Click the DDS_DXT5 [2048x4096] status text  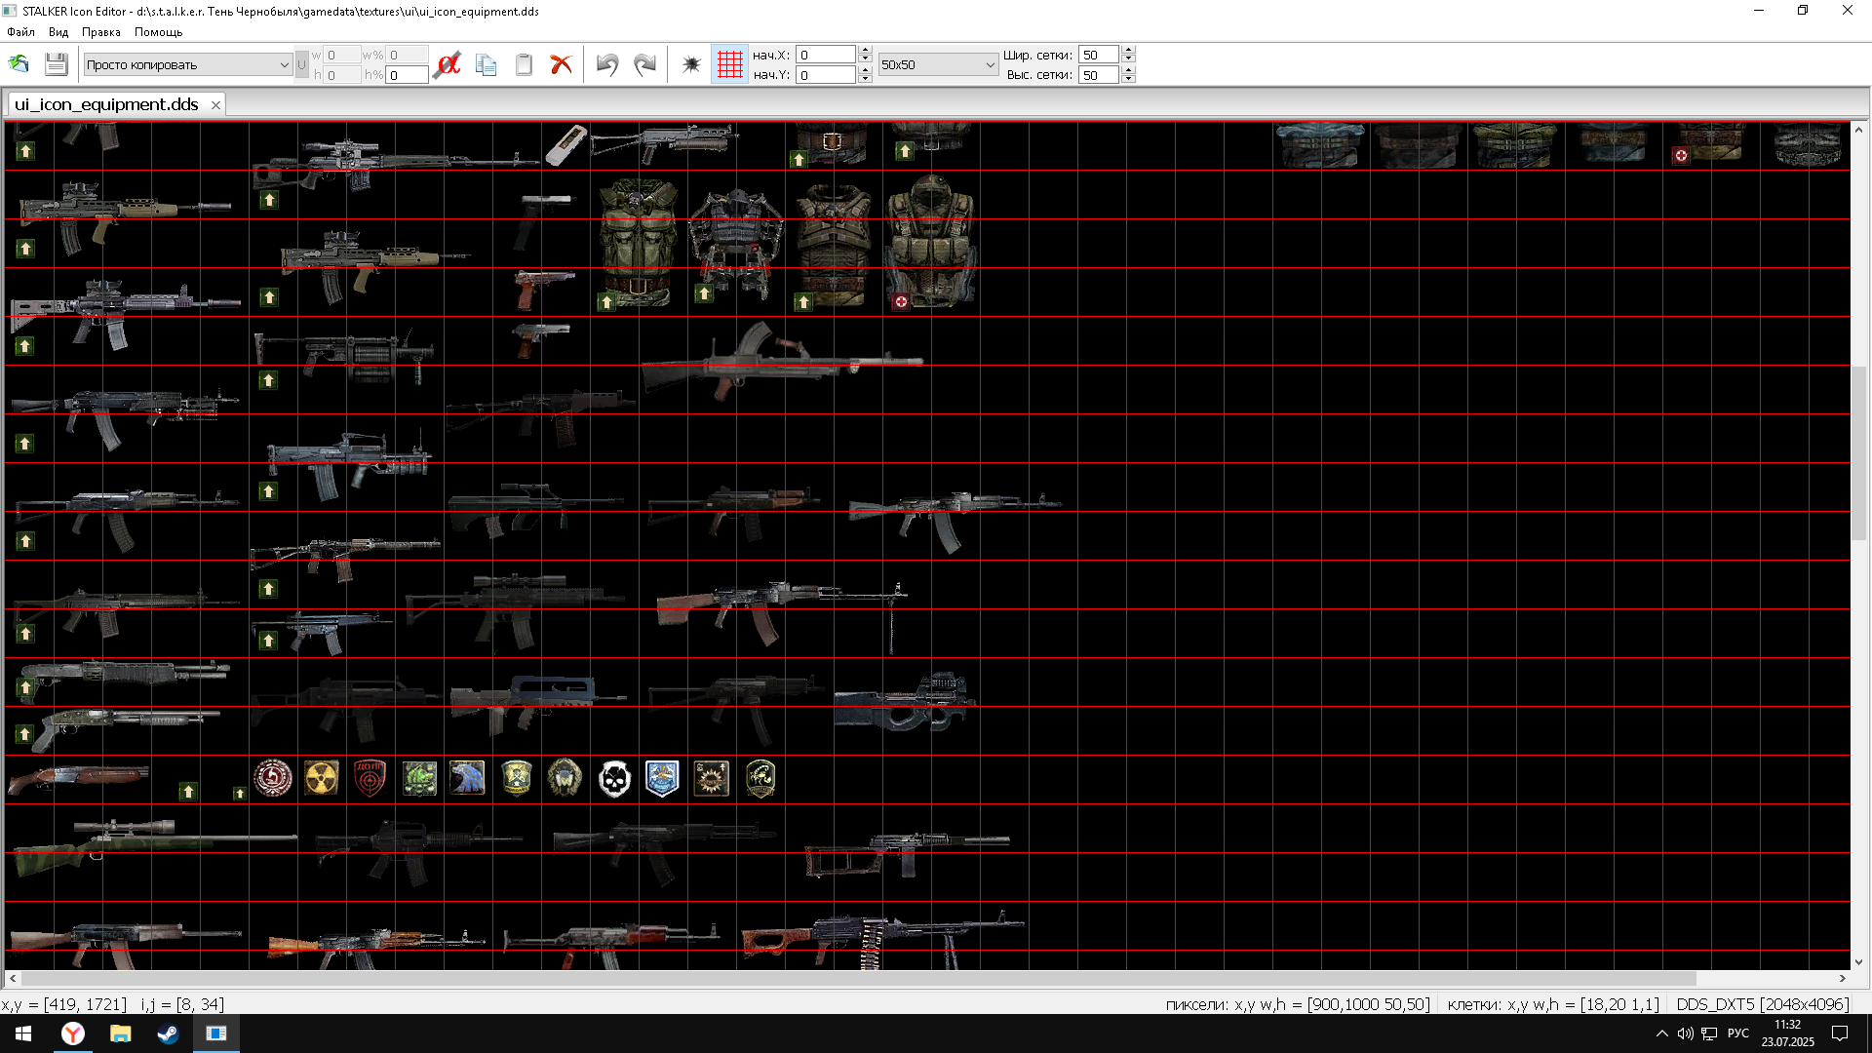(x=1762, y=1004)
